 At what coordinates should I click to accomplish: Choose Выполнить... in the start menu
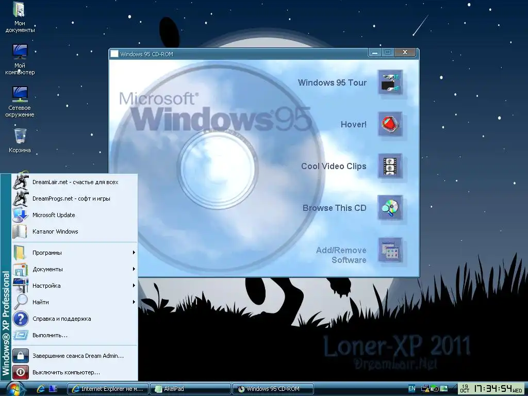point(75,335)
